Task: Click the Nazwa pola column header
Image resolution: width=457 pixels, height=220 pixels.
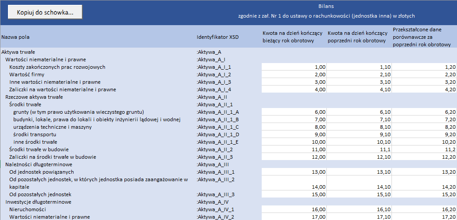Action: click(x=15, y=37)
